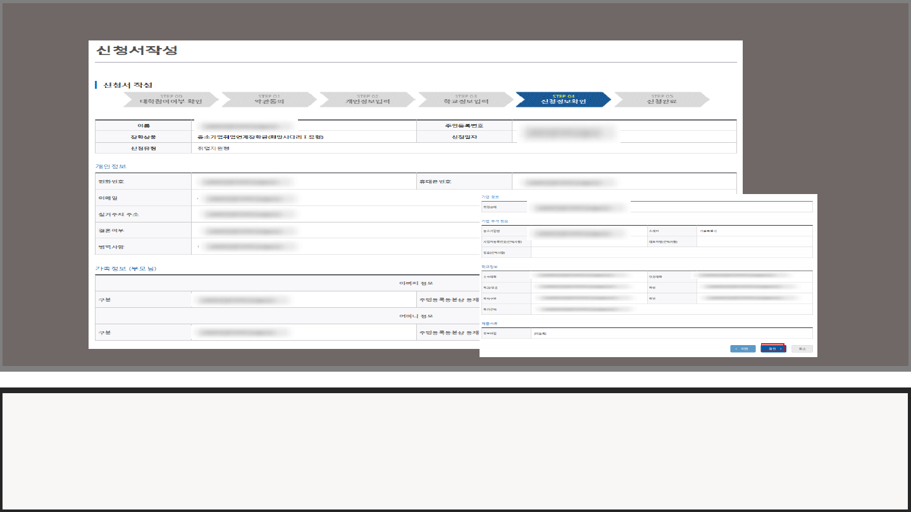Click the 아버지 정보 구분 value

tap(244, 300)
